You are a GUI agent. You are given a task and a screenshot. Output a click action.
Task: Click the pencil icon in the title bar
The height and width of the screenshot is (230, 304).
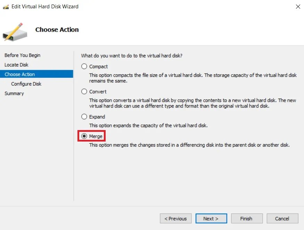[x=6, y=6]
